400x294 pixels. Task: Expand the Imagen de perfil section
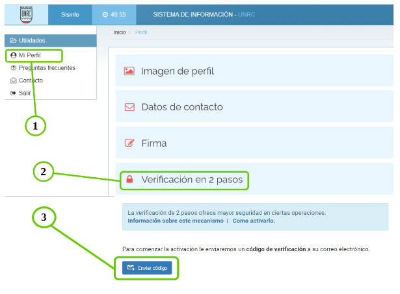click(x=254, y=71)
